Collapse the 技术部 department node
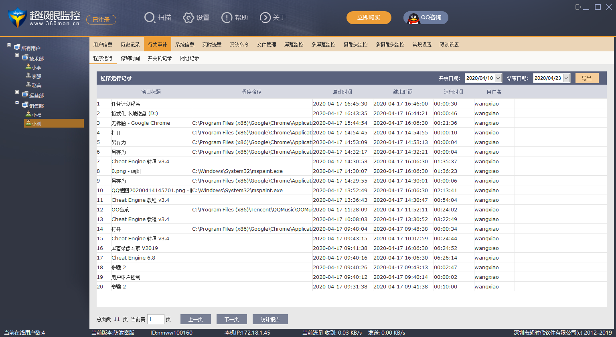This screenshot has height=337, width=616. tap(17, 55)
